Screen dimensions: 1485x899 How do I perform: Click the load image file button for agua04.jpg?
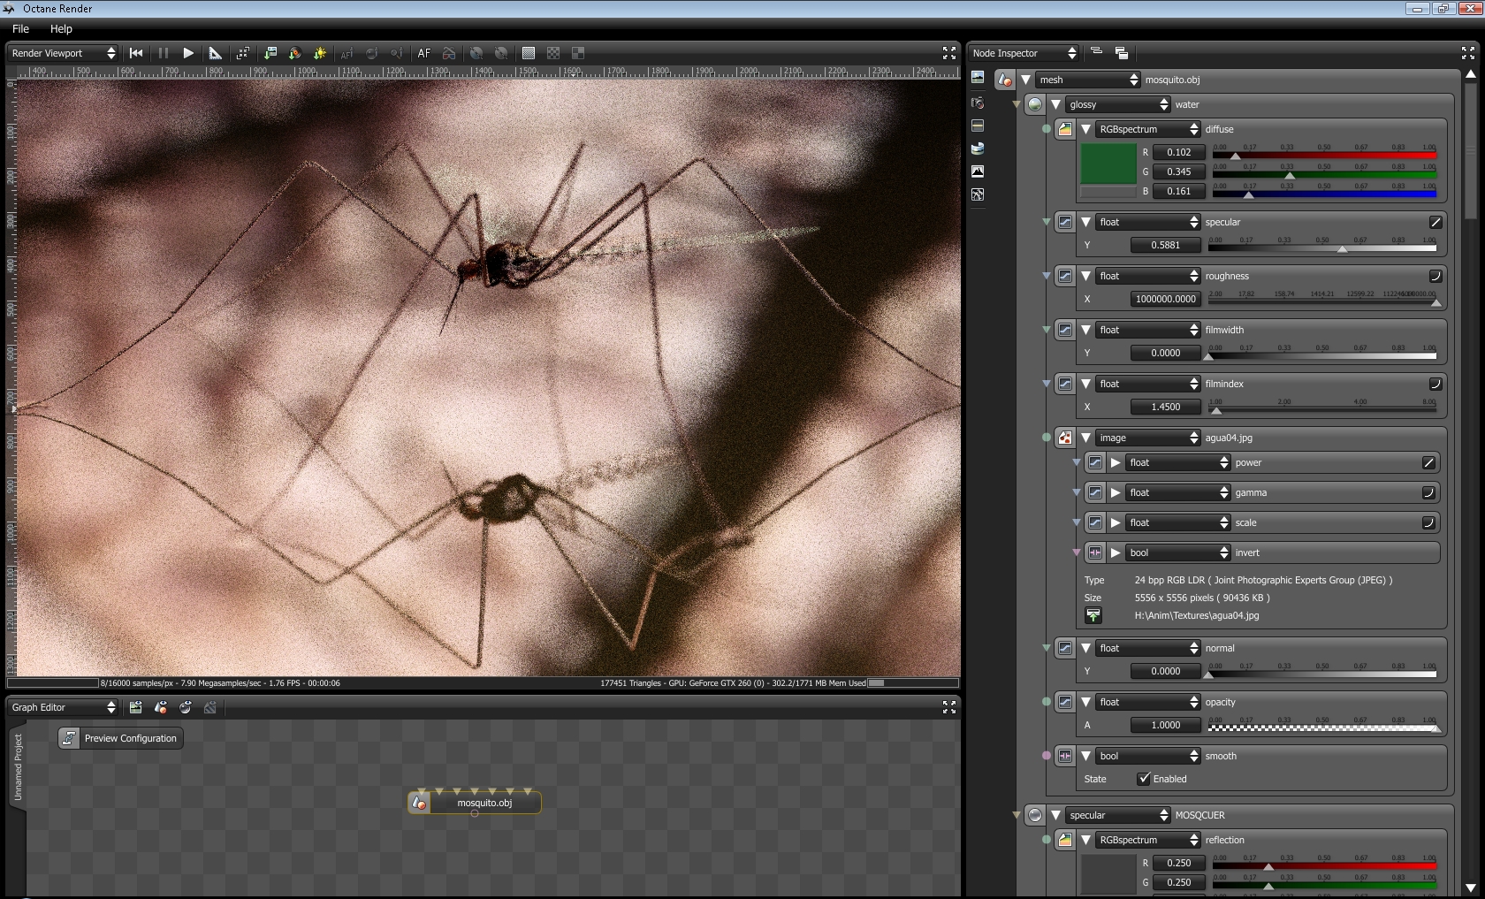click(1093, 615)
